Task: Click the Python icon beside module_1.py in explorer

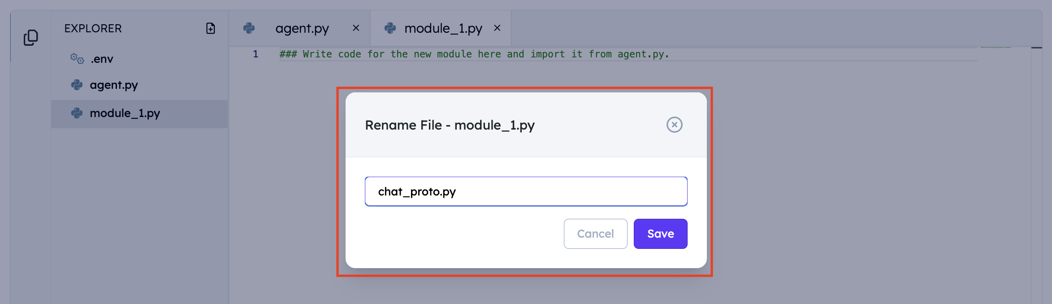Action: tap(77, 113)
